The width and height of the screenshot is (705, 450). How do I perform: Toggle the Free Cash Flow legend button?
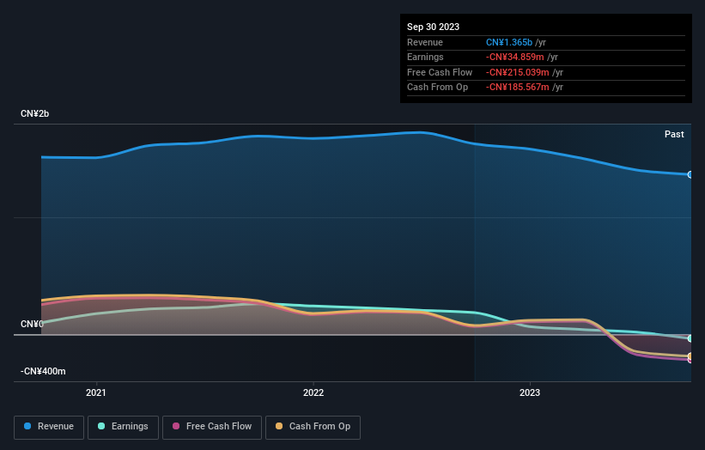(212, 427)
